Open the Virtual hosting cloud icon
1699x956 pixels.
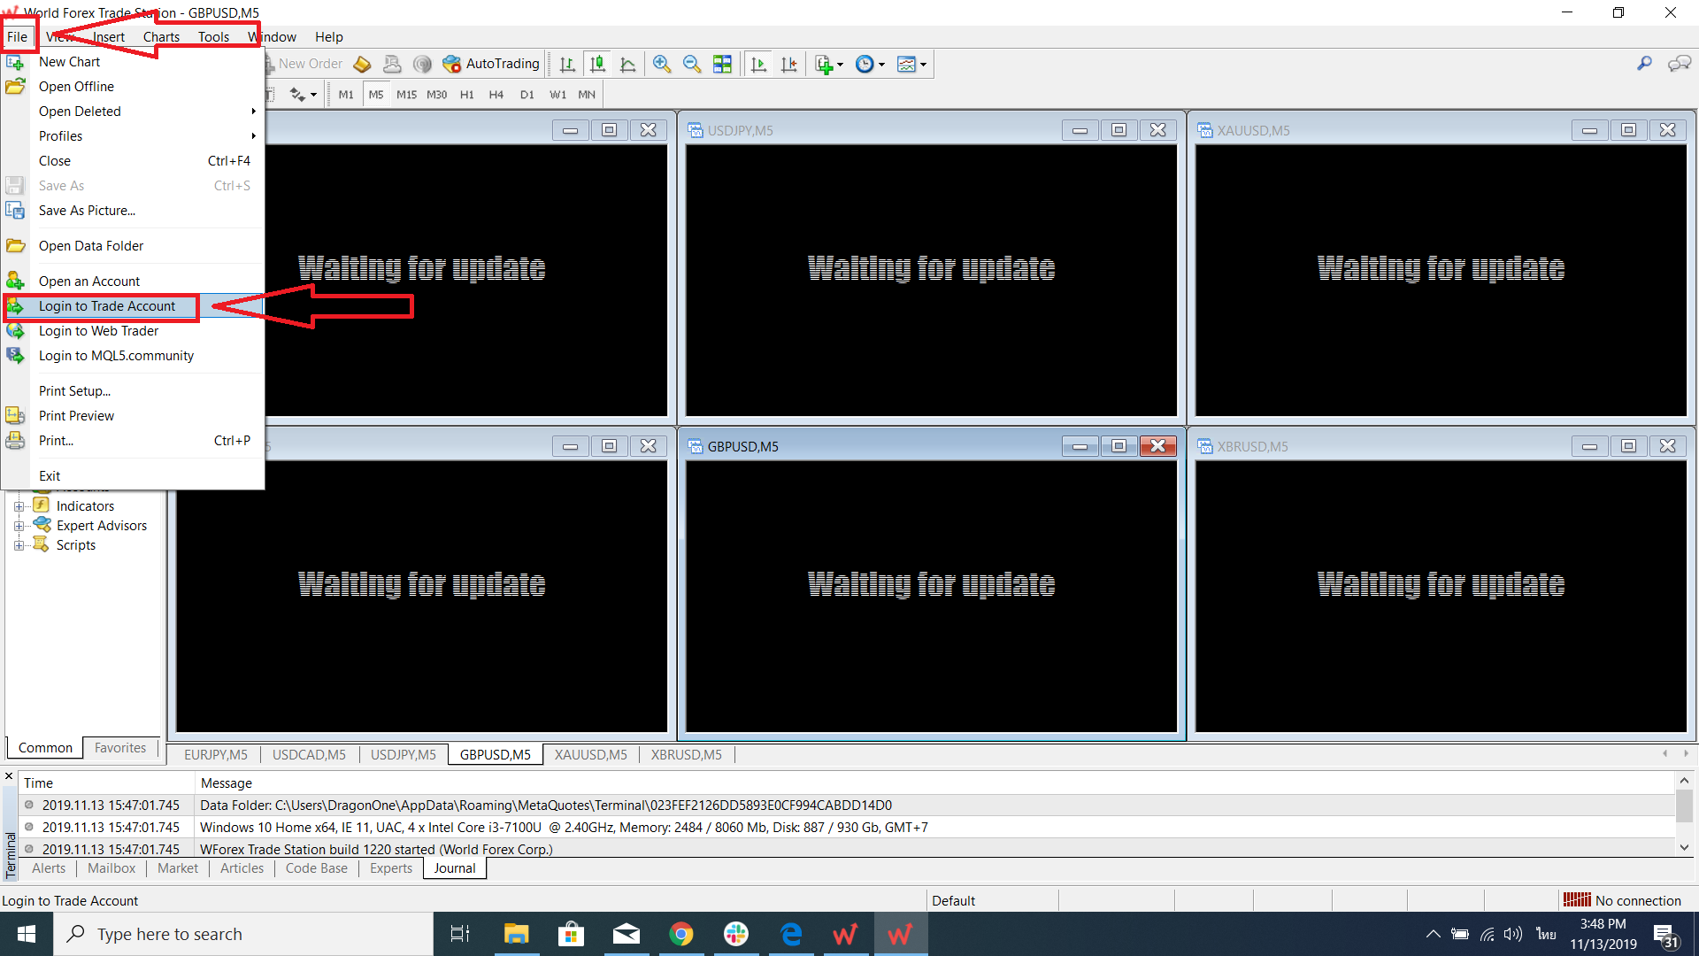click(392, 64)
